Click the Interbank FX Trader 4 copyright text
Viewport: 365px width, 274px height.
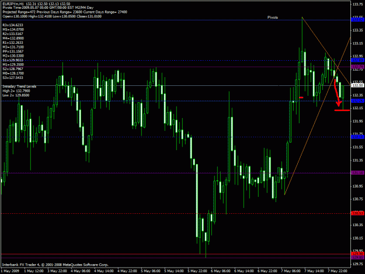click(x=55, y=265)
